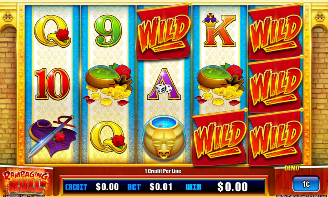Click the WILD flag atop the third reel
Viewport: 328px width, 197px height.
[164, 32]
